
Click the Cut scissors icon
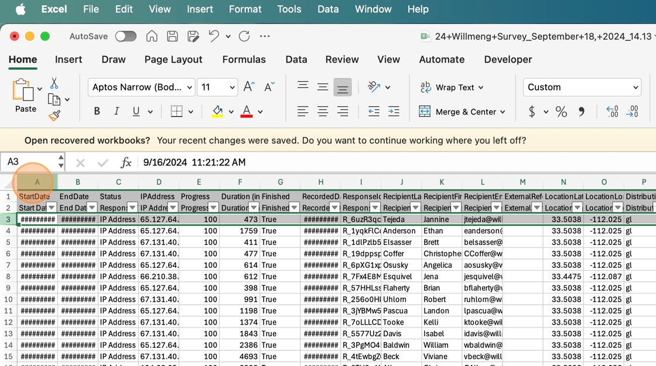pyautogui.click(x=54, y=84)
